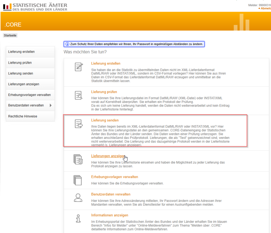Click the Informationen anzeigen info icon

coord(78,218)
